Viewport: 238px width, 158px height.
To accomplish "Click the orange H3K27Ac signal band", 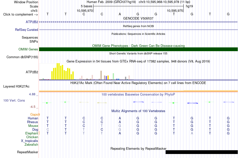I will click(139, 91).
